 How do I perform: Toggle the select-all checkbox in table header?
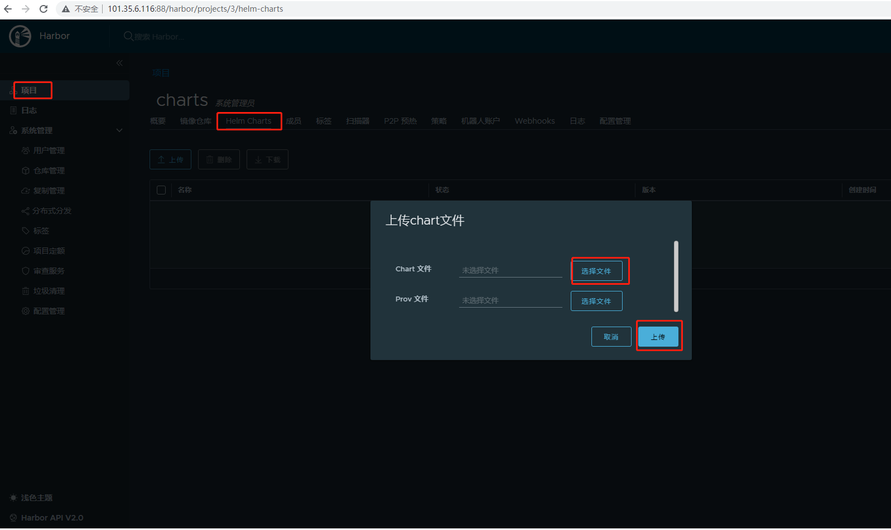pyautogui.click(x=161, y=190)
